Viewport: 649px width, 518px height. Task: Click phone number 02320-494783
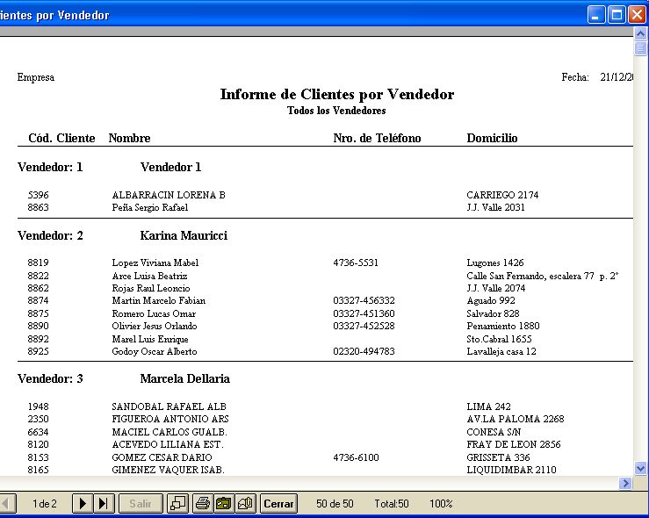(x=364, y=352)
